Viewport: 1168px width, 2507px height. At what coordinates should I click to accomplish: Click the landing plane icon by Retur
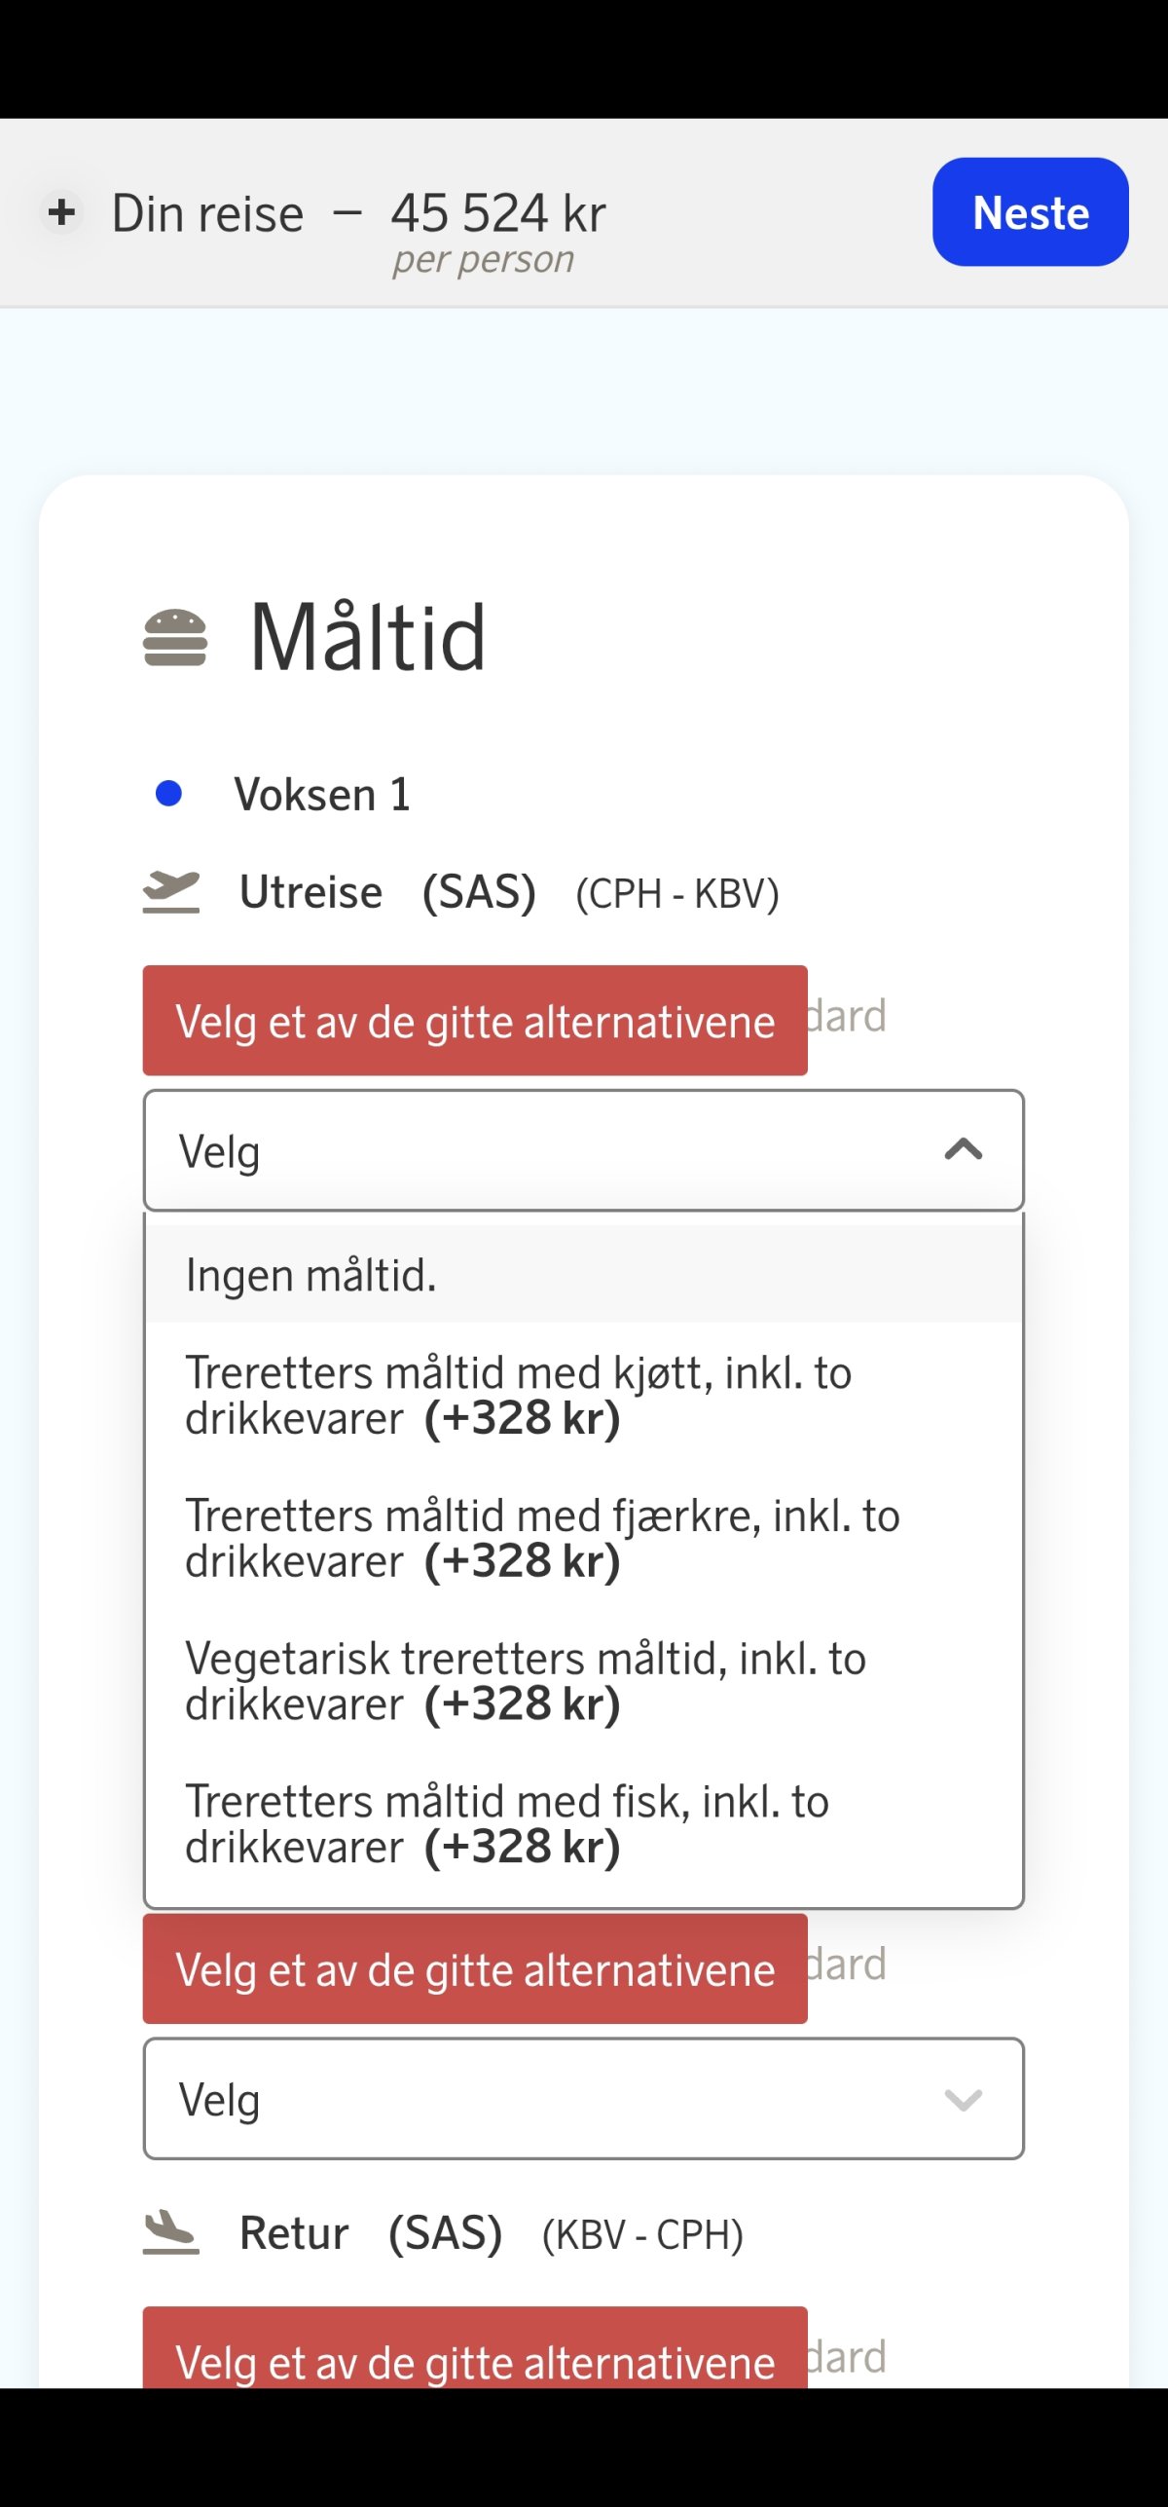[x=171, y=2232]
